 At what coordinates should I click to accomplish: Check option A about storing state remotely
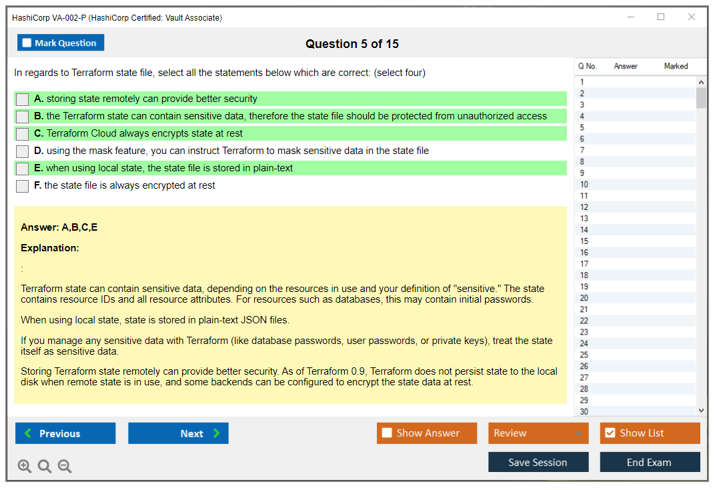[23, 99]
